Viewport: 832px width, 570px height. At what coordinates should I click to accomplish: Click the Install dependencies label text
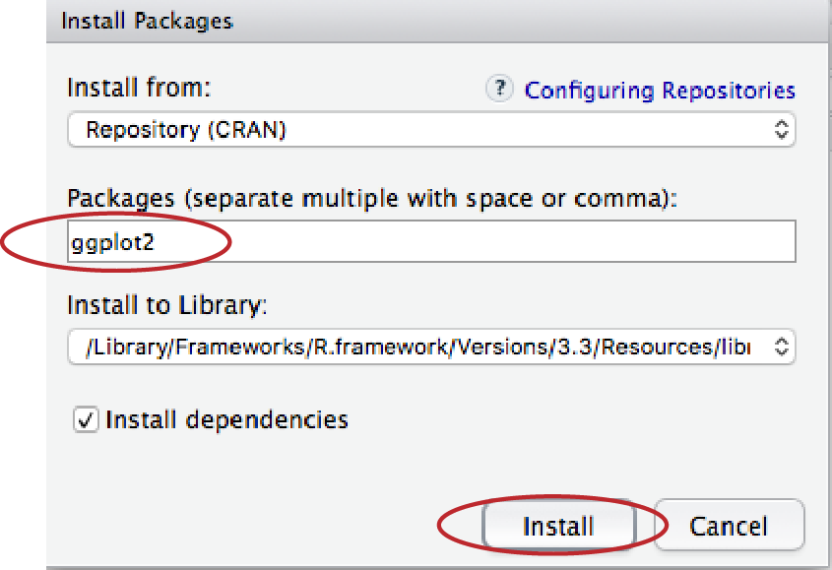pos(226,420)
